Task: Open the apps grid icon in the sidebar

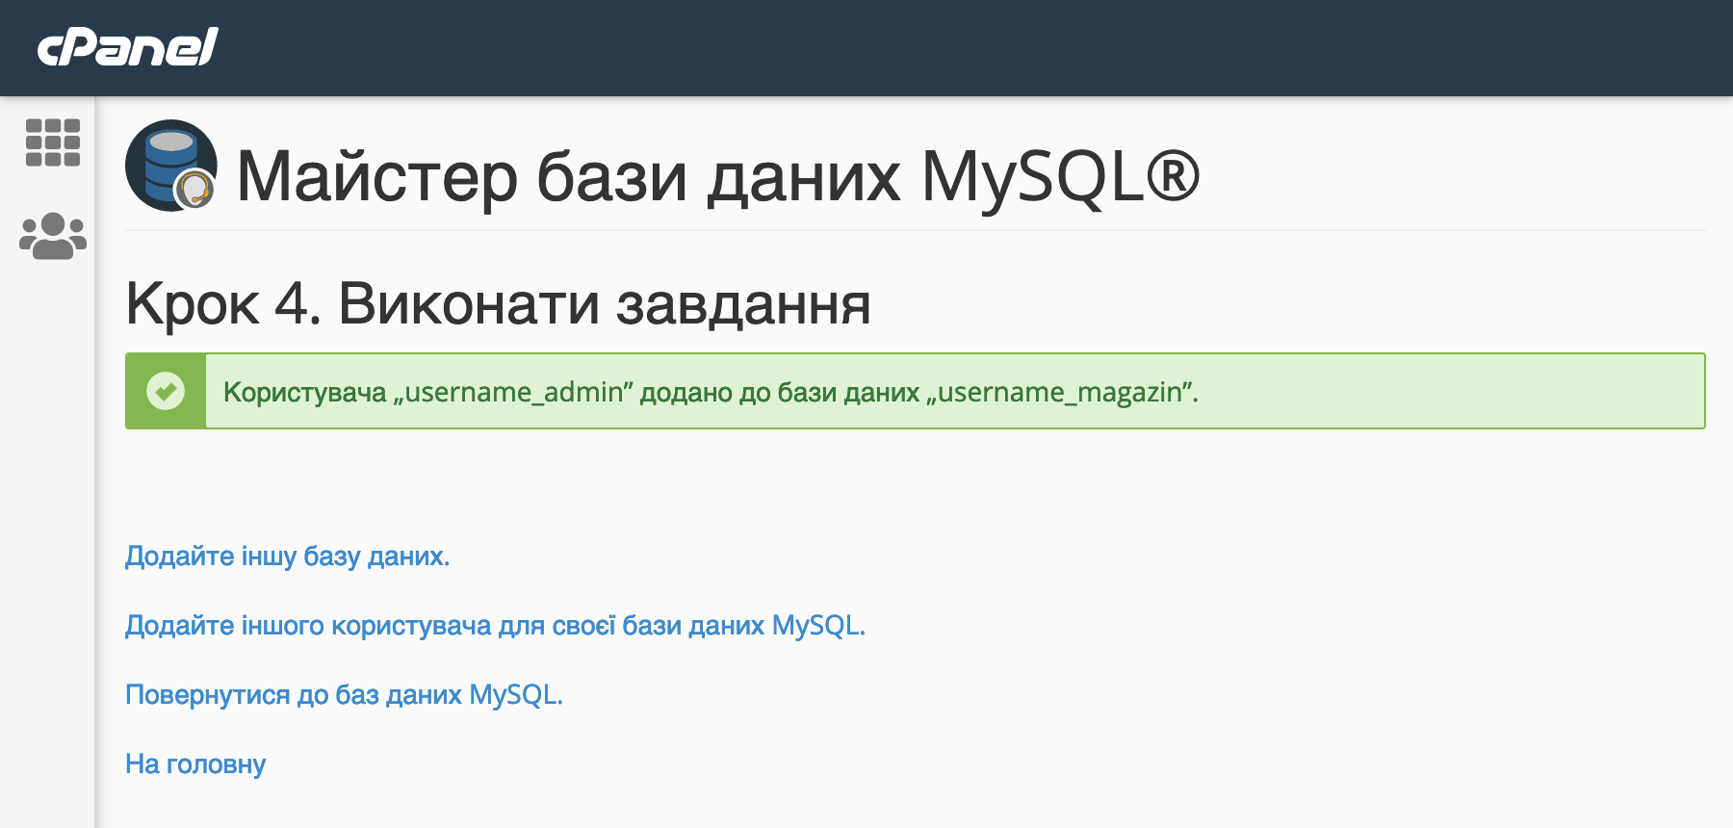Action: tap(53, 142)
